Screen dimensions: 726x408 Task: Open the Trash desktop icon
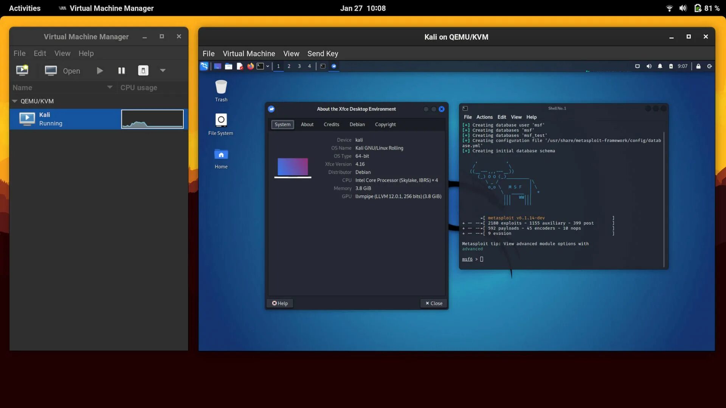tap(221, 91)
